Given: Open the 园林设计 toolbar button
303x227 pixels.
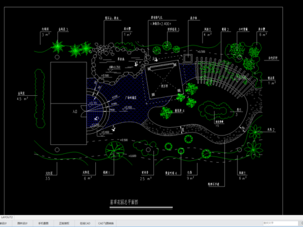Looking at the screenshot, I should pos(22,223).
